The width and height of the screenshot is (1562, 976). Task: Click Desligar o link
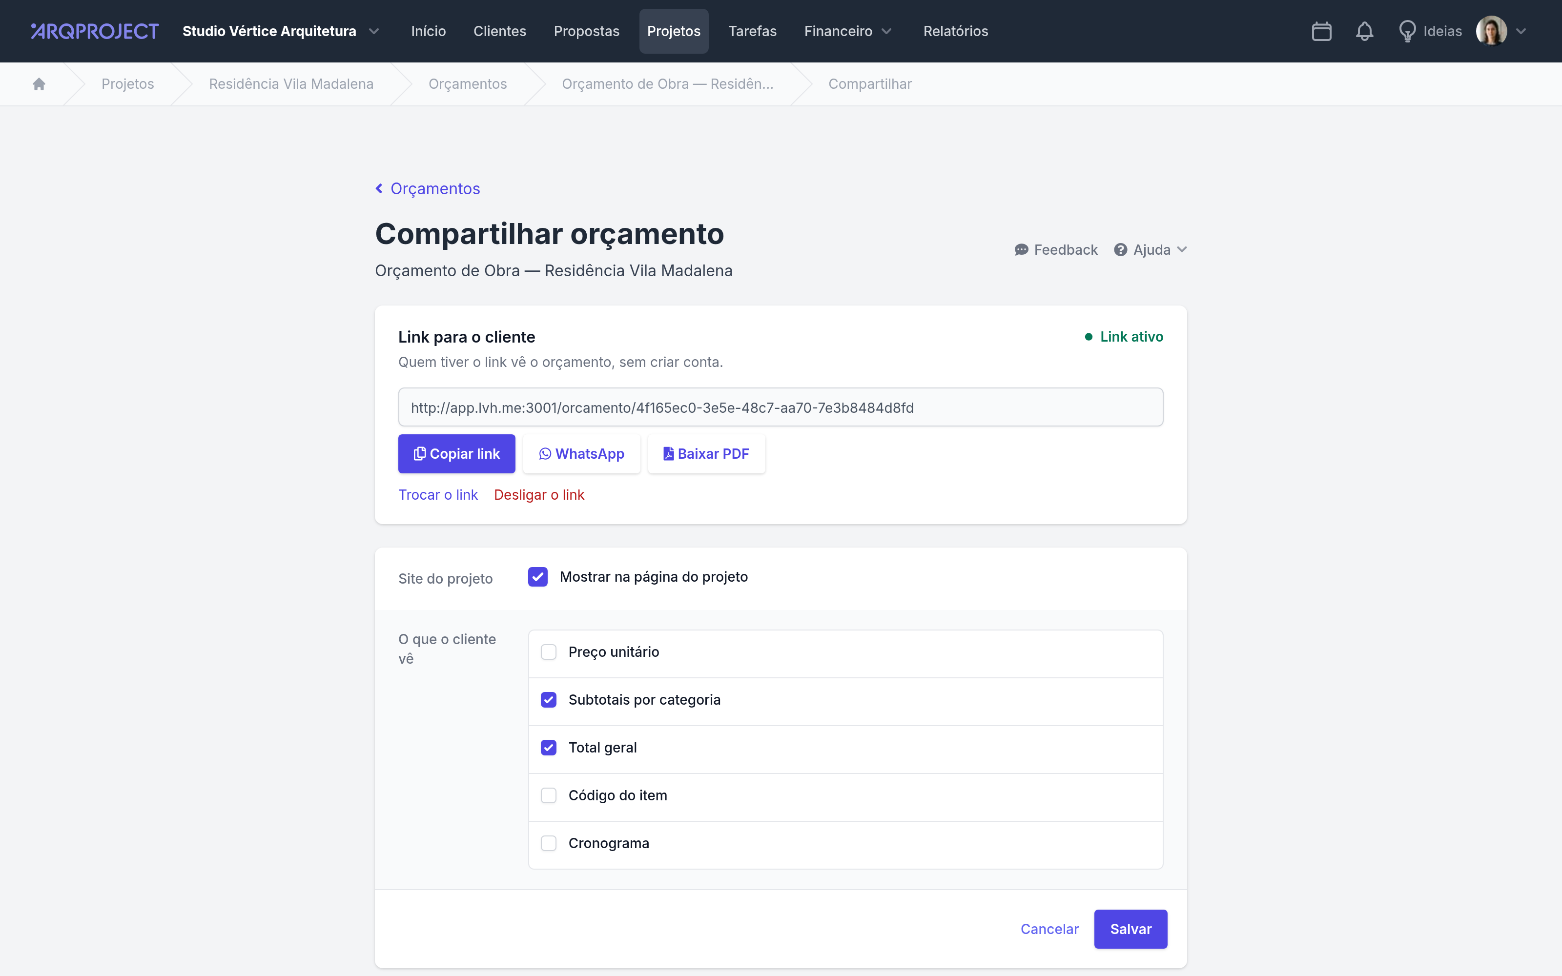pyautogui.click(x=539, y=494)
